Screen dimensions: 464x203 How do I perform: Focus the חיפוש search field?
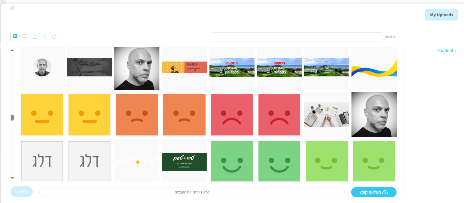click(297, 37)
